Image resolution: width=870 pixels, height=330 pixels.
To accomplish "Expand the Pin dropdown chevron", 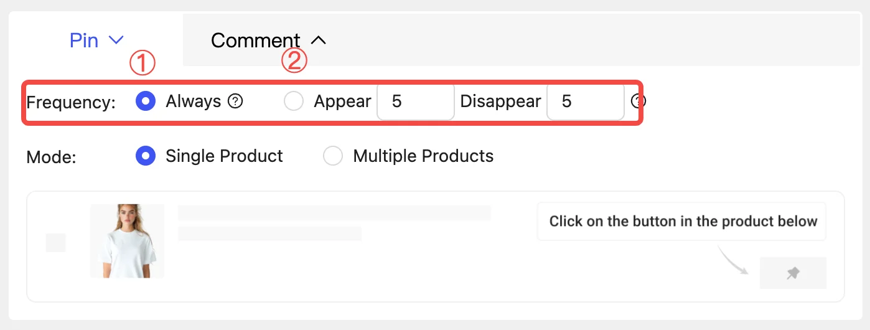I will [116, 40].
